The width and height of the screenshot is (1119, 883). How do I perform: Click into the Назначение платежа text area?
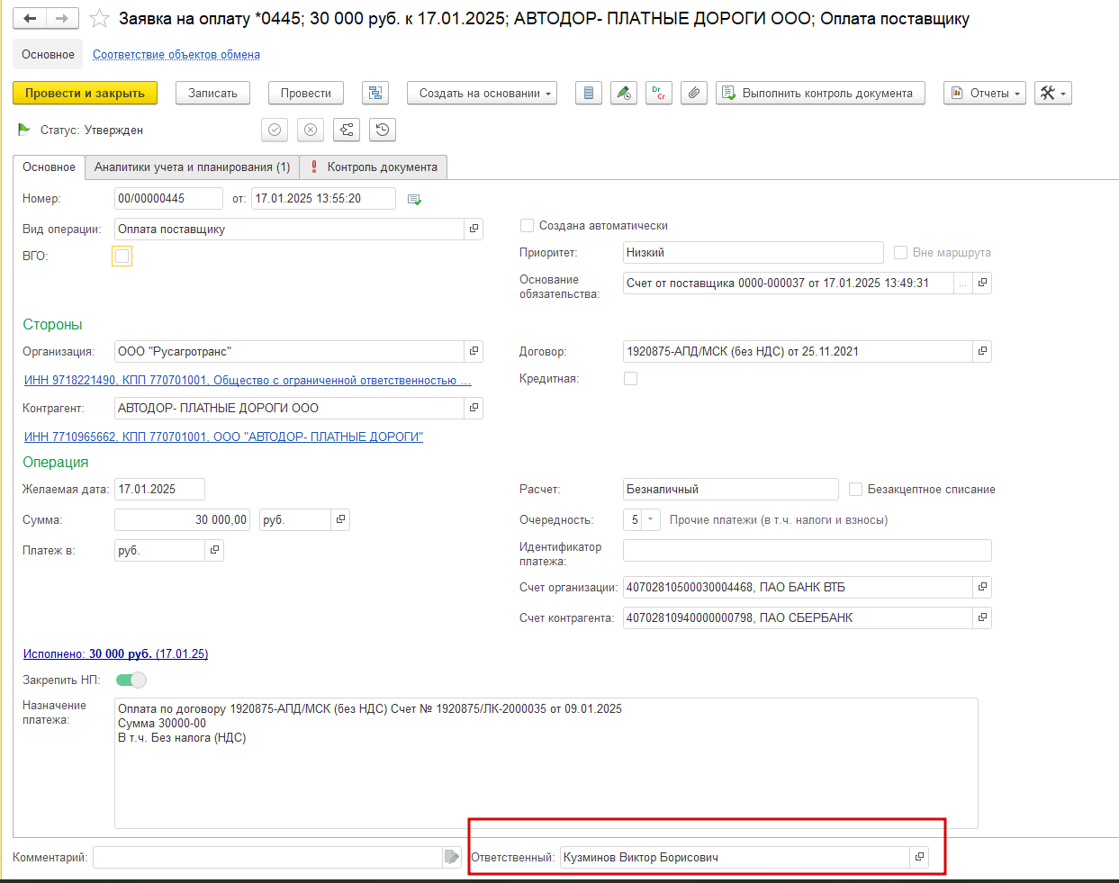pos(546,763)
